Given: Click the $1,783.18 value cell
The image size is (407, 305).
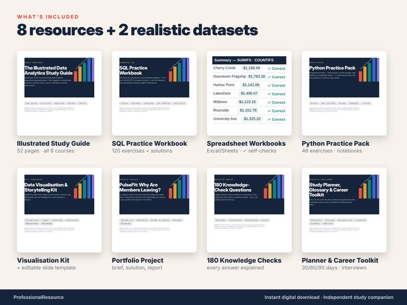Looking at the screenshot, I should (257, 76).
